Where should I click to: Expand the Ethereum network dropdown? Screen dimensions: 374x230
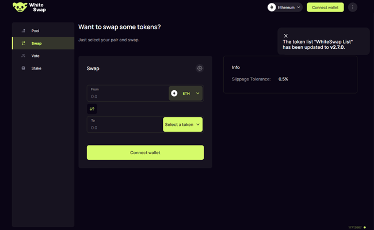click(x=299, y=7)
